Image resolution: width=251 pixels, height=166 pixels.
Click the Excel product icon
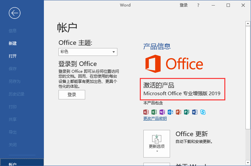coord(154,112)
